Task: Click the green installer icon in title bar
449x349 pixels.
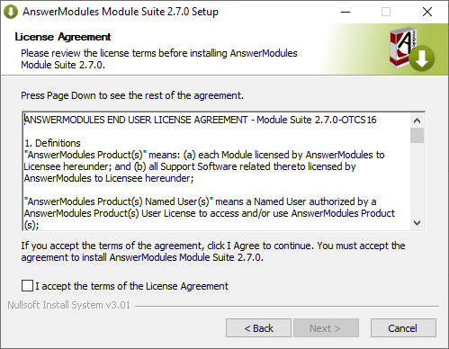Action: [11, 12]
